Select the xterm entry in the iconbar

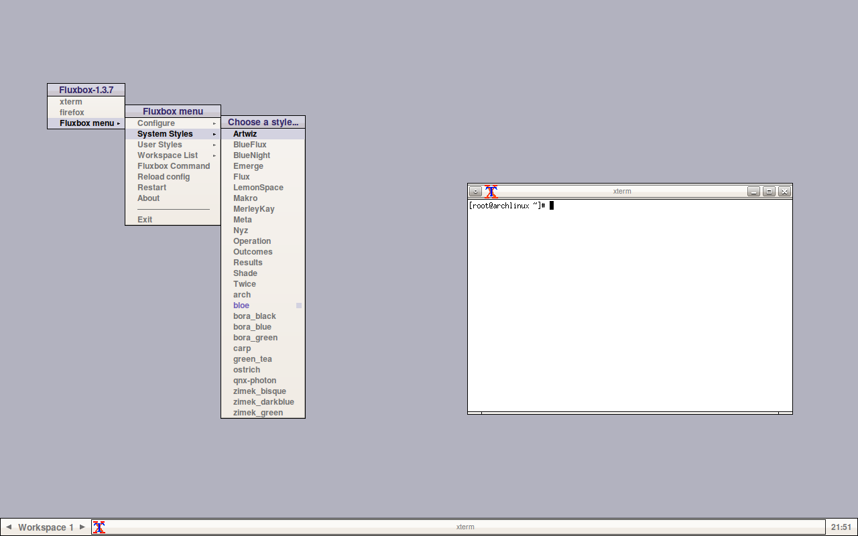[x=458, y=527]
